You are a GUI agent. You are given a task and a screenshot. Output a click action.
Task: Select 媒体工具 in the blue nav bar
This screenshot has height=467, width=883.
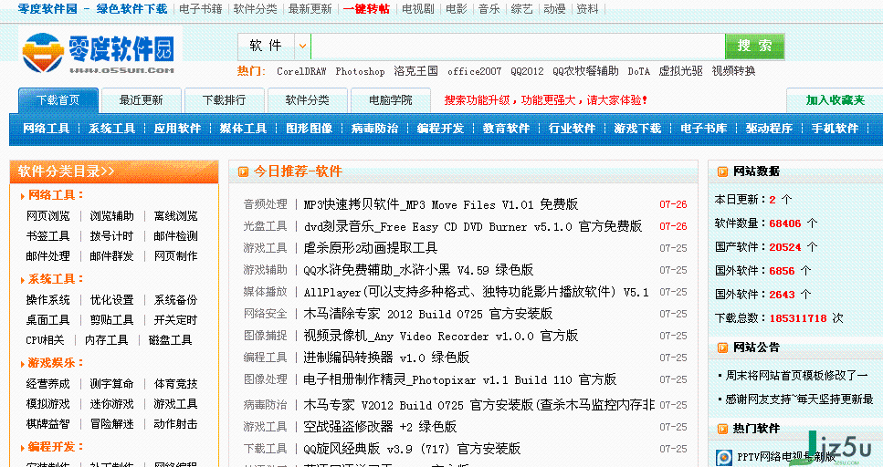(x=243, y=129)
